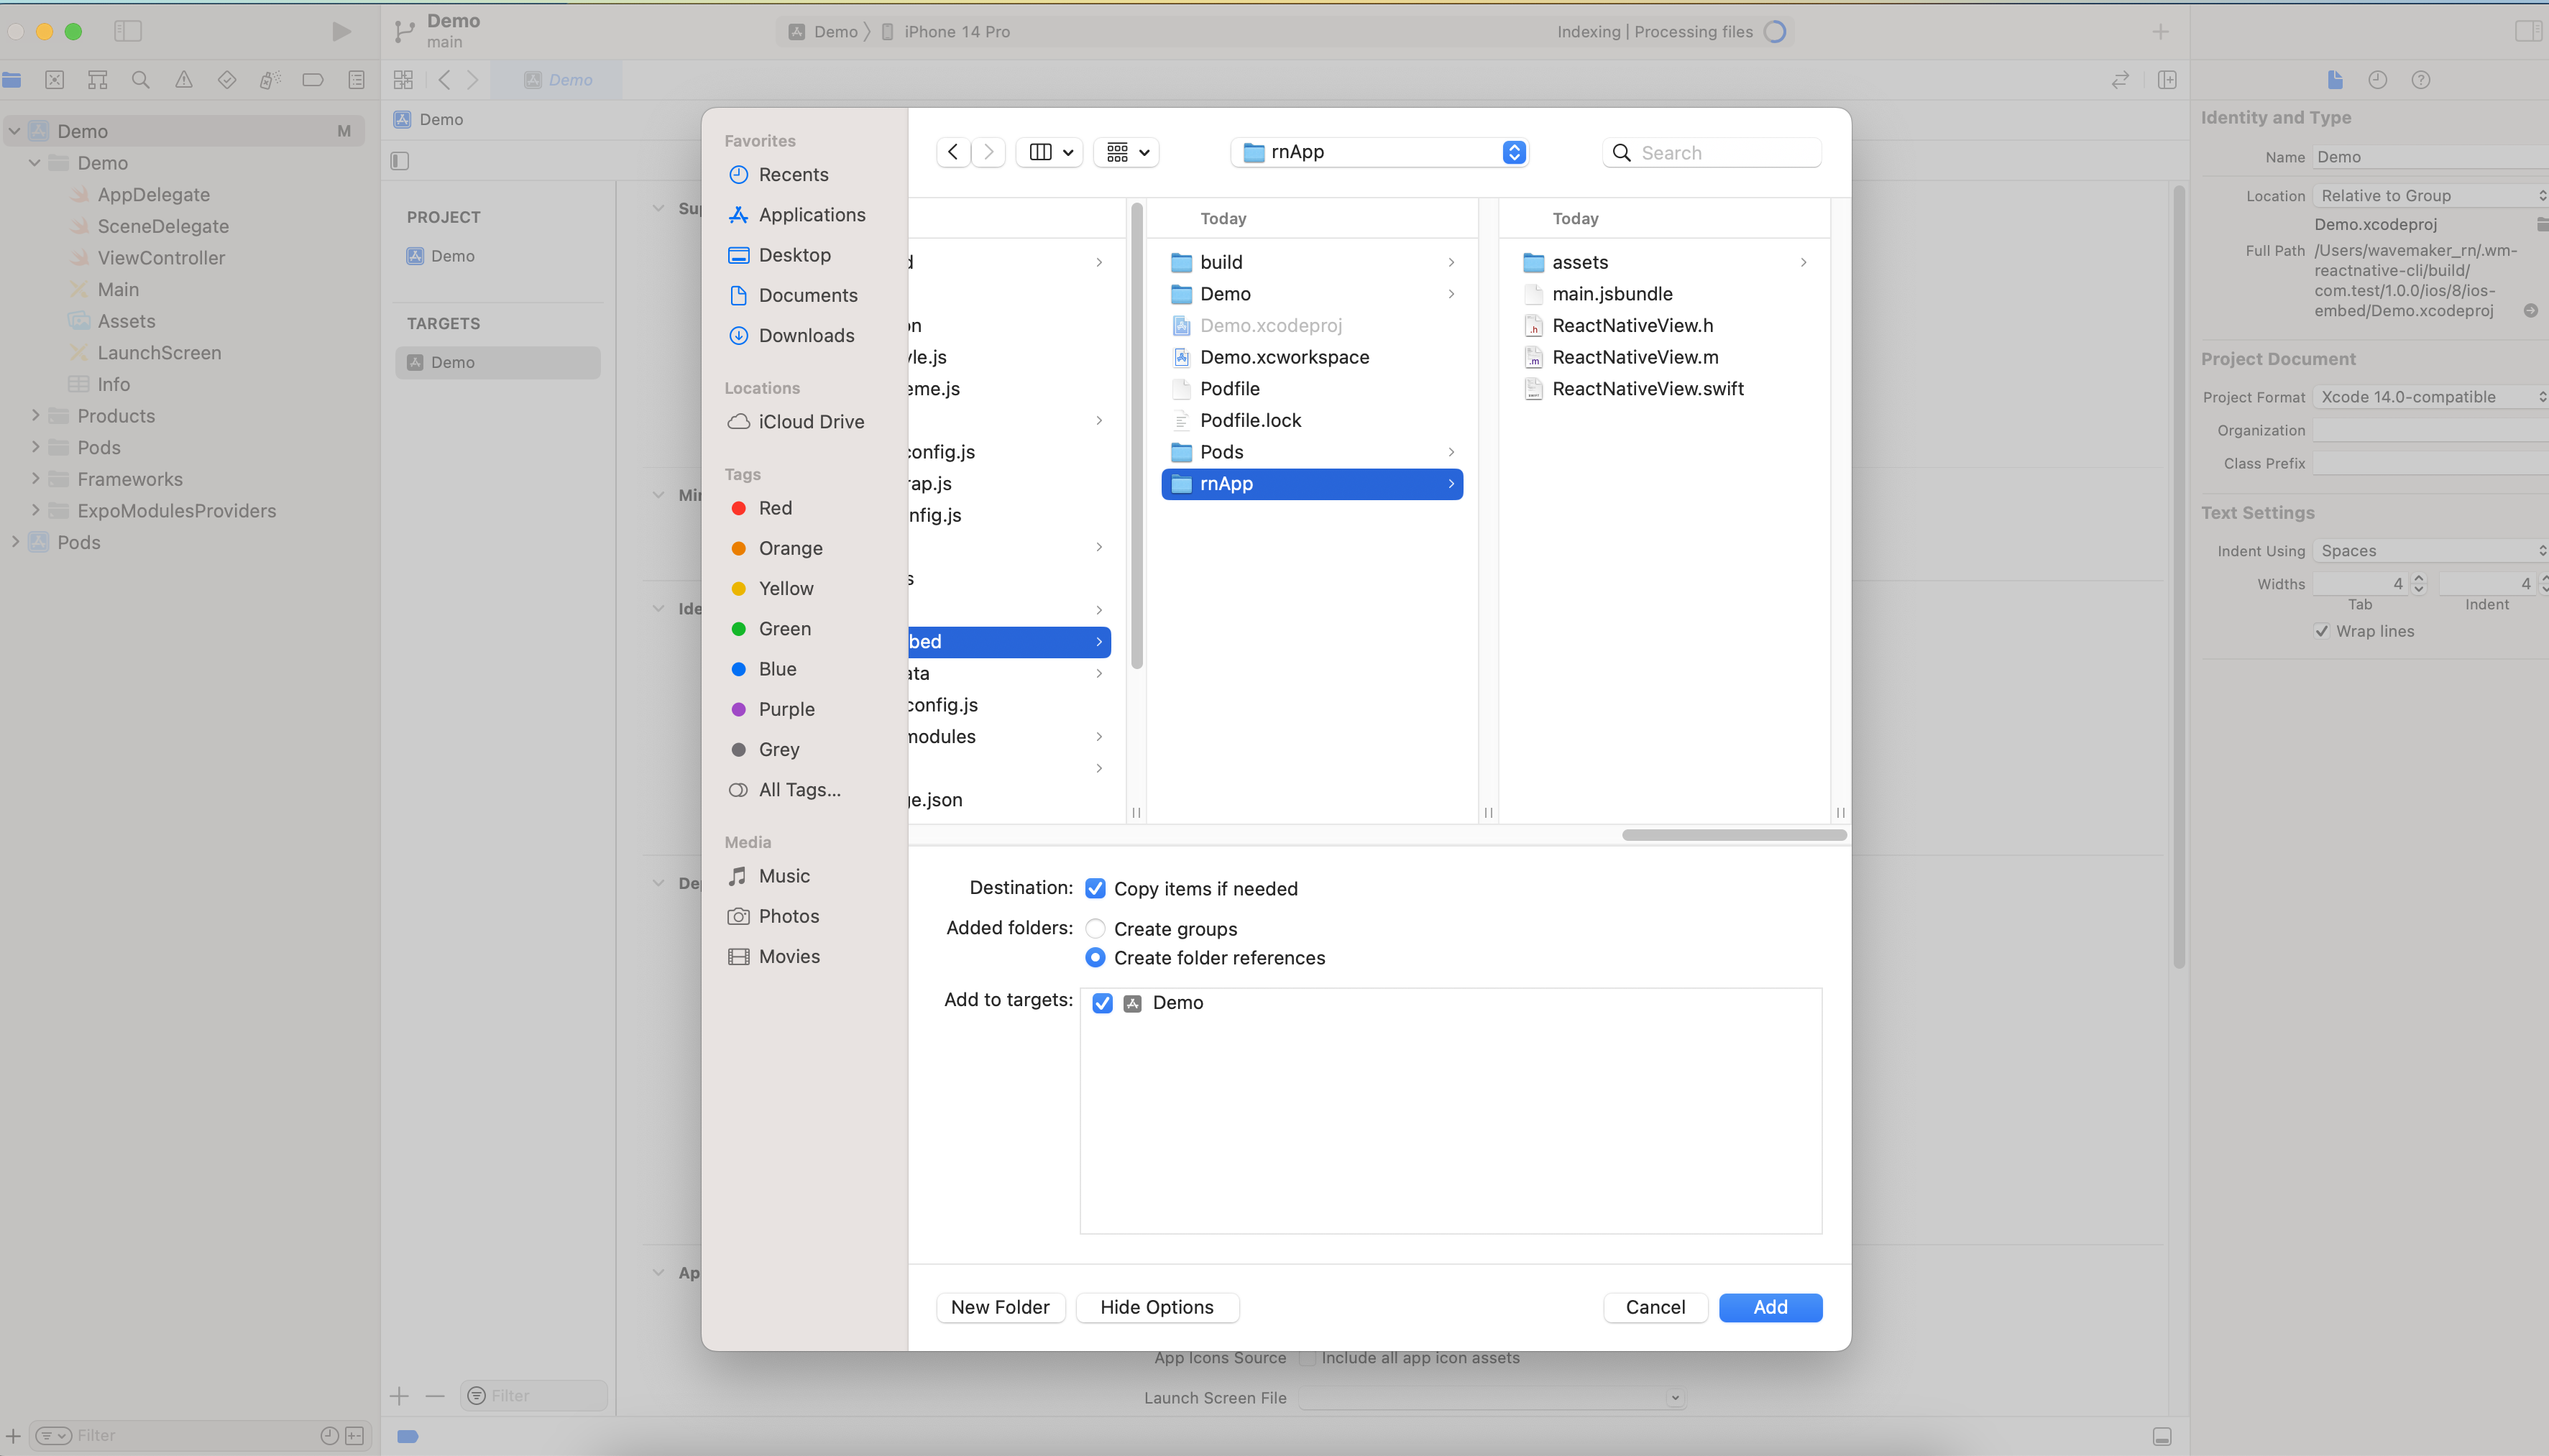Uncheck Copy items if needed
2549x1456 pixels.
(1095, 888)
